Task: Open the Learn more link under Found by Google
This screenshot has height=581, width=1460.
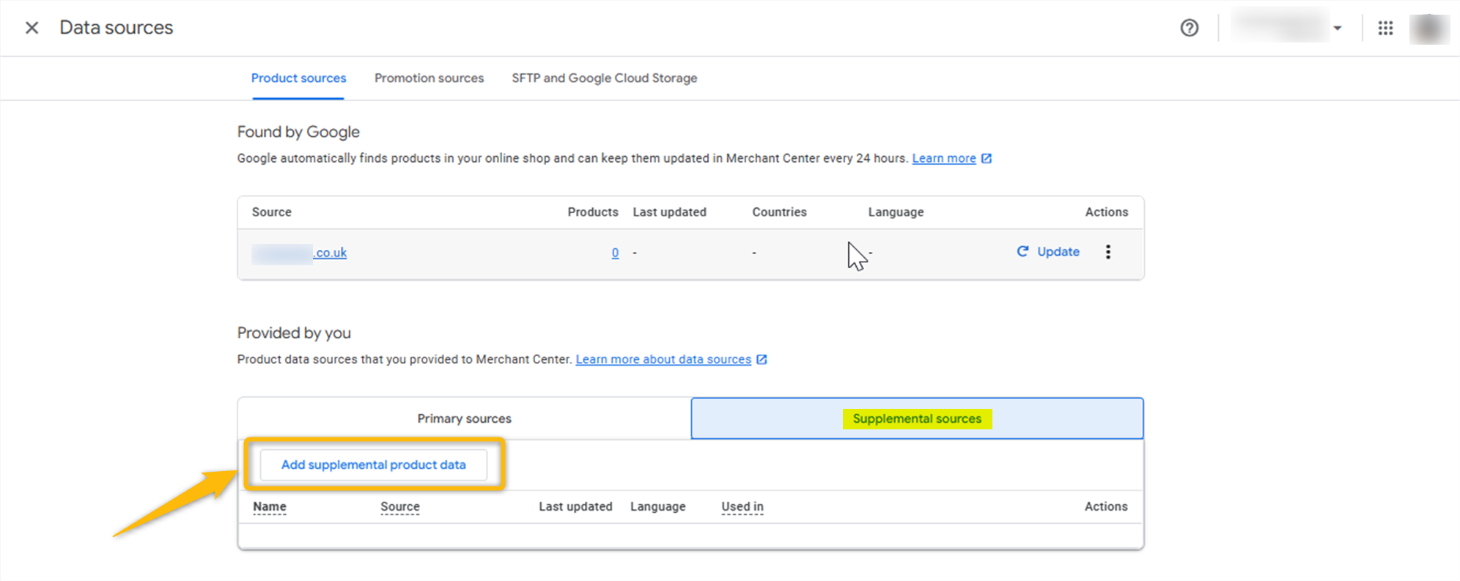Action: (x=943, y=158)
